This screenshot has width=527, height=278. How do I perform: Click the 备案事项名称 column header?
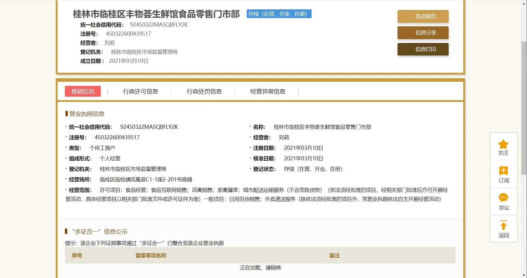[151, 256]
